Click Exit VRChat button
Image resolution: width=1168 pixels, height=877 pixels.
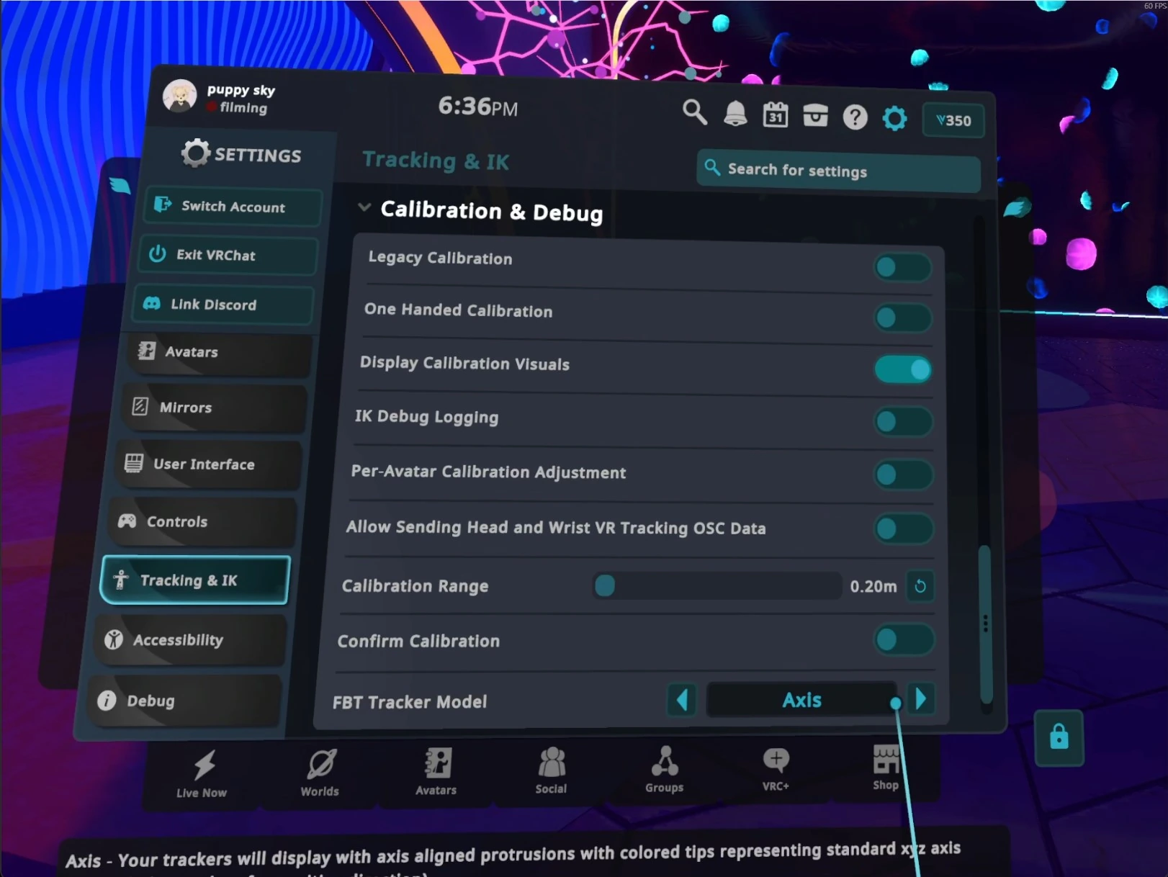(228, 255)
